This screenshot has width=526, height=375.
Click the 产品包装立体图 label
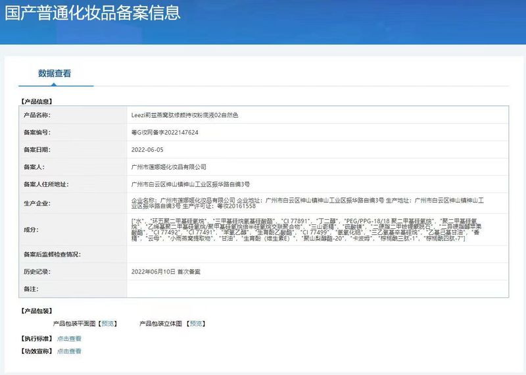(160, 324)
